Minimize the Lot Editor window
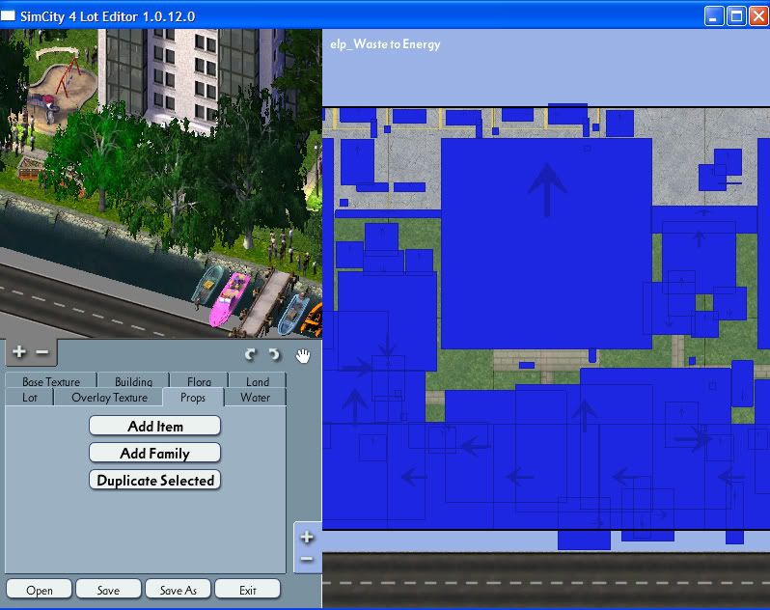The height and width of the screenshot is (610, 770). click(x=714, y=16)
